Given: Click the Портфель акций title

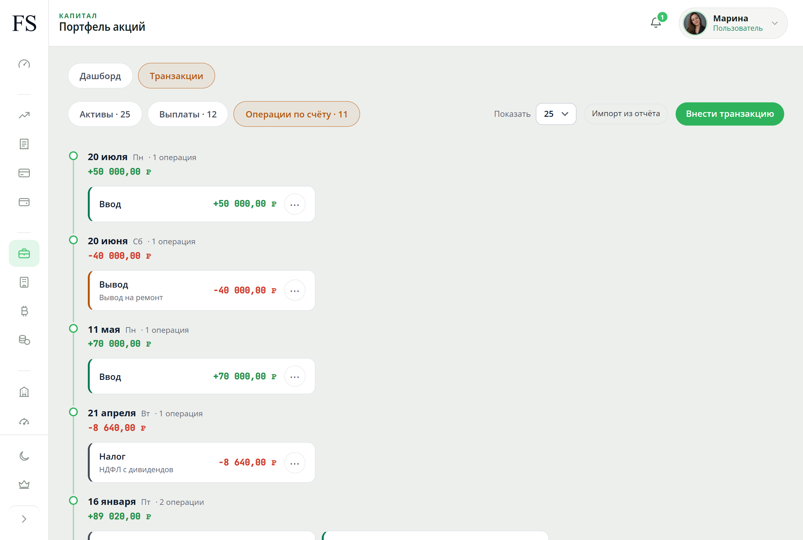Looking at the screenshot, I should coord(102,27).
